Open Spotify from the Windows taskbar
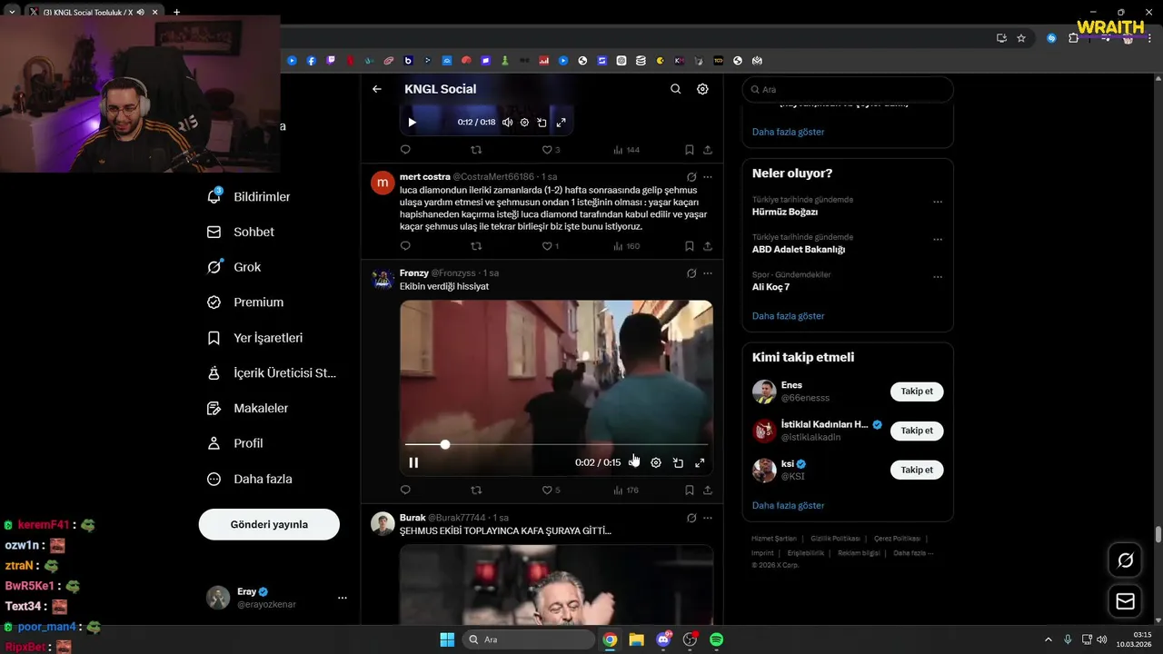Viewport: 1163px width, 654px height. click(x=716, y=639)
